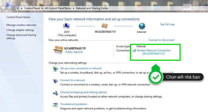Click the 'View your active networks' heading

pos(63,40)
